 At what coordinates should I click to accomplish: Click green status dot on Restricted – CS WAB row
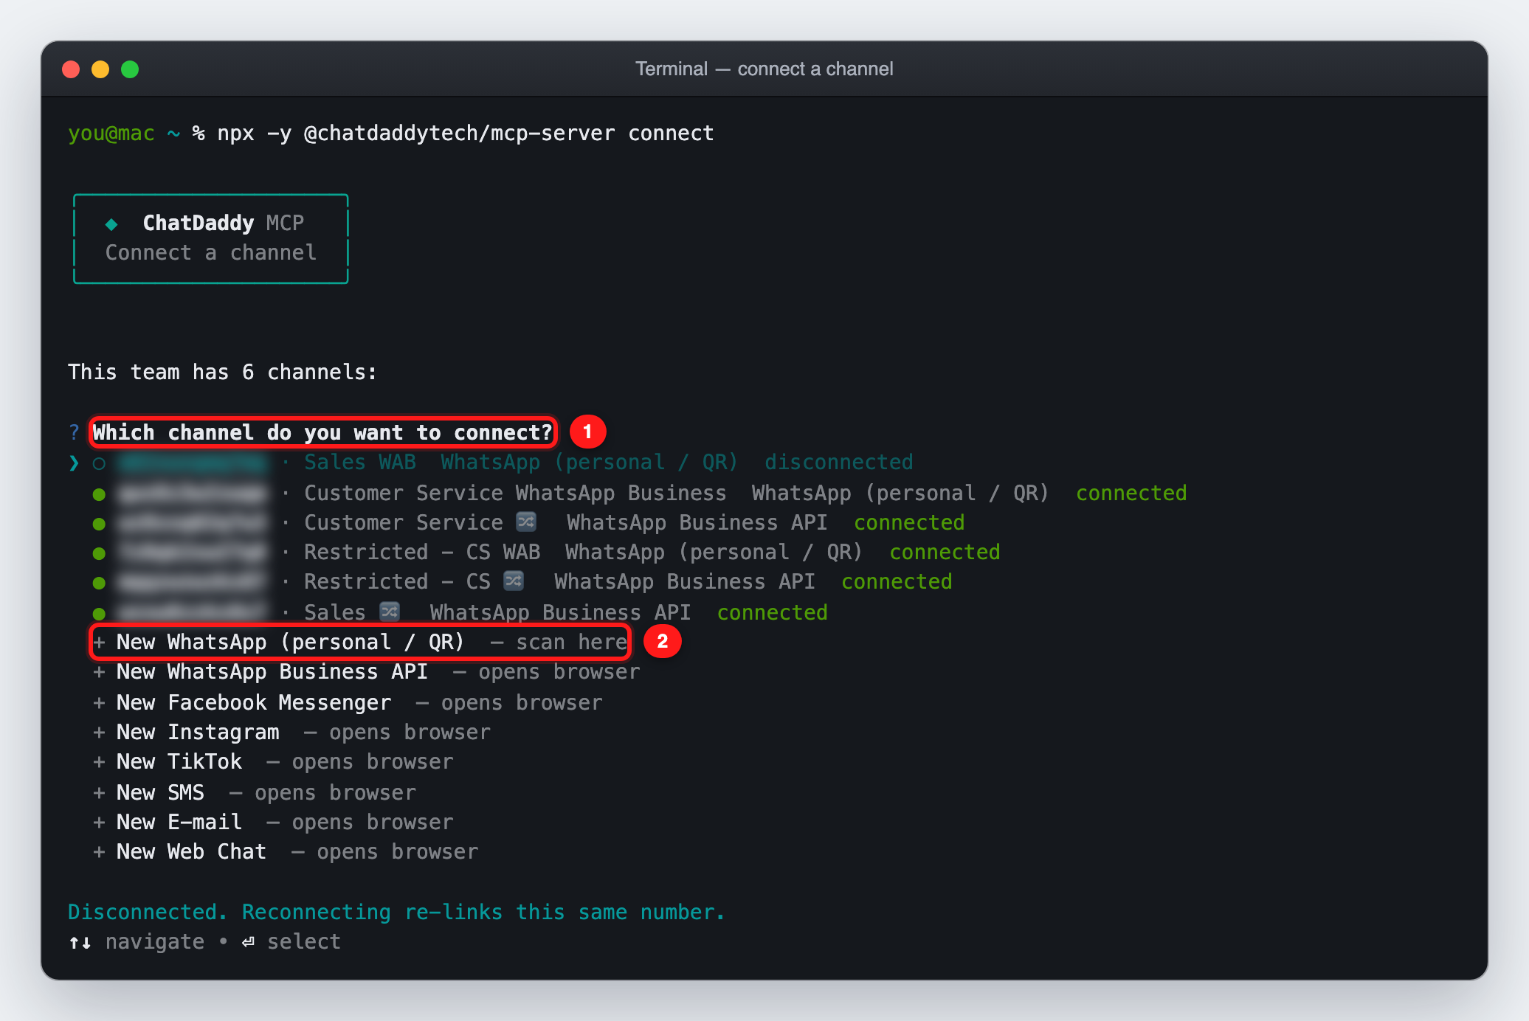coord(99,553)
